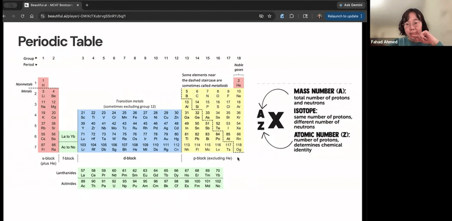This screenshot has height=221, width=452.
Task: Click the browser forward arrow
Action: click(x=13, y=16)
